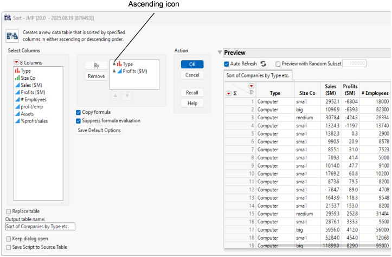Click the ascending icon beside Profits ($M)
This screenshot has height=257, width=392.
tap(114, 71)
